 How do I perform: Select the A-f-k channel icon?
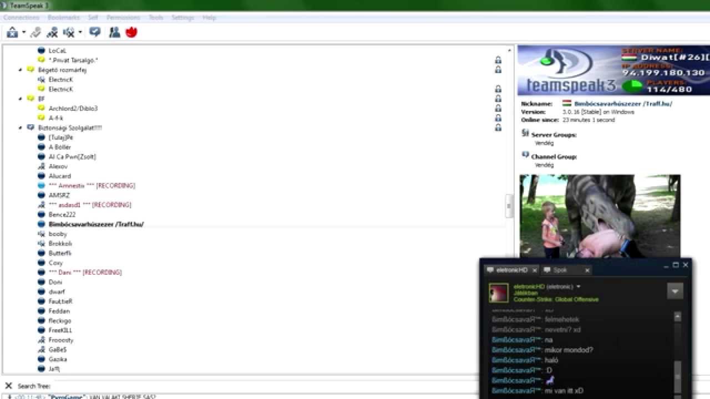pos(41,118)
